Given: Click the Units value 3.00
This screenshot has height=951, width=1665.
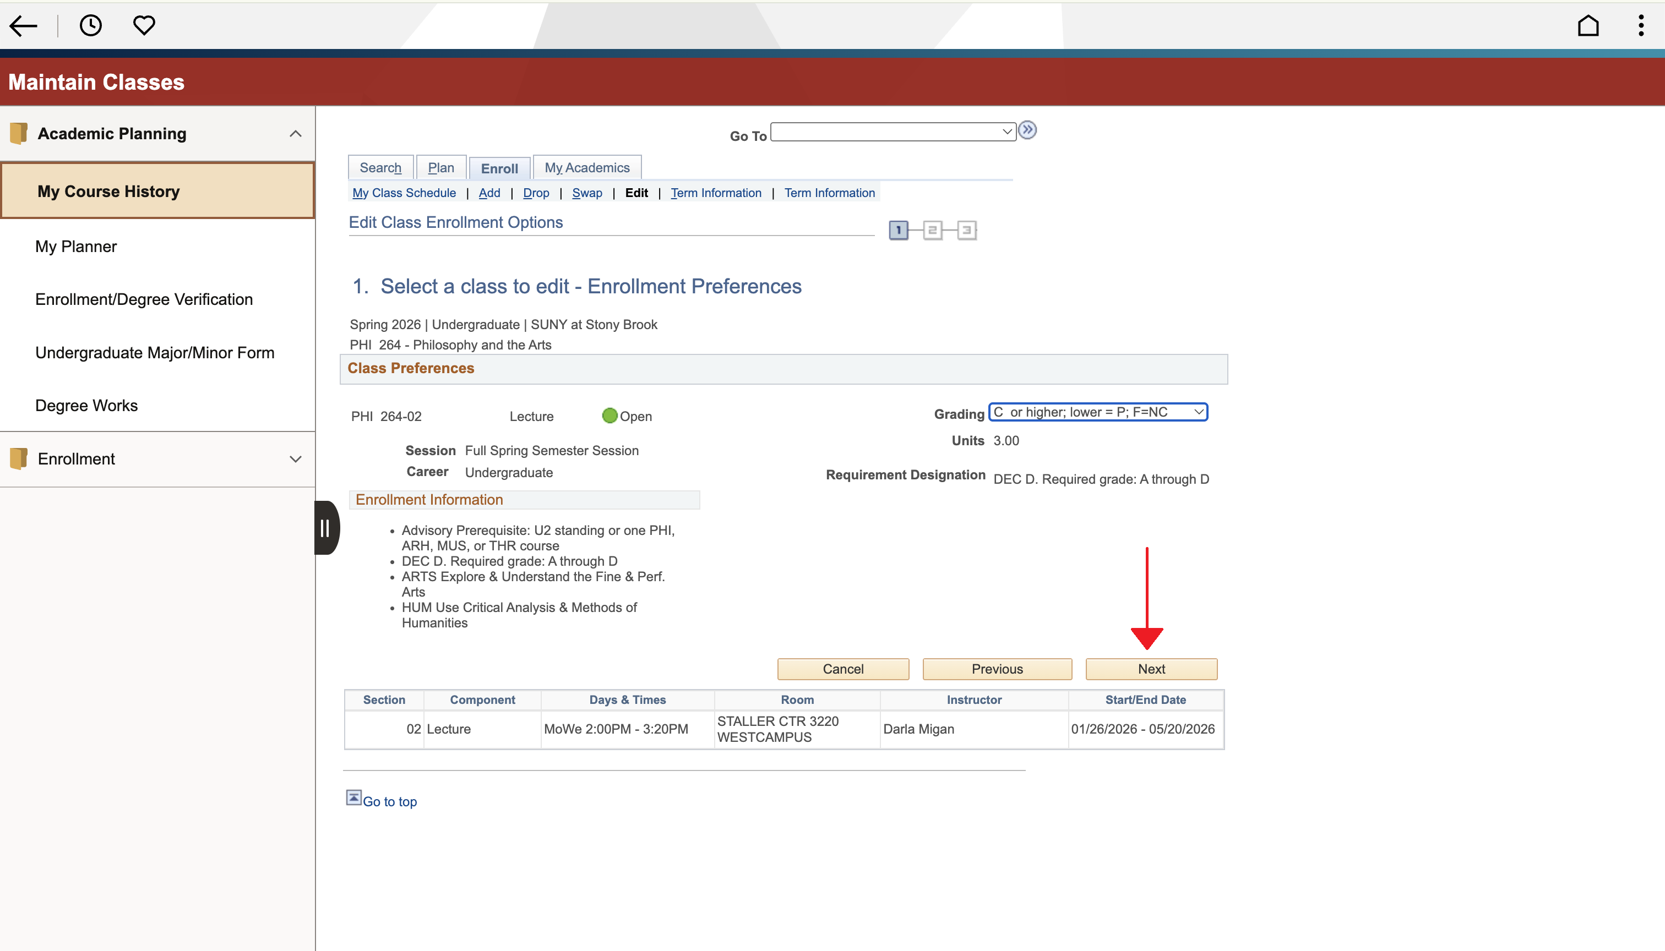Looking at the screenshot, I should point(1006,441).
